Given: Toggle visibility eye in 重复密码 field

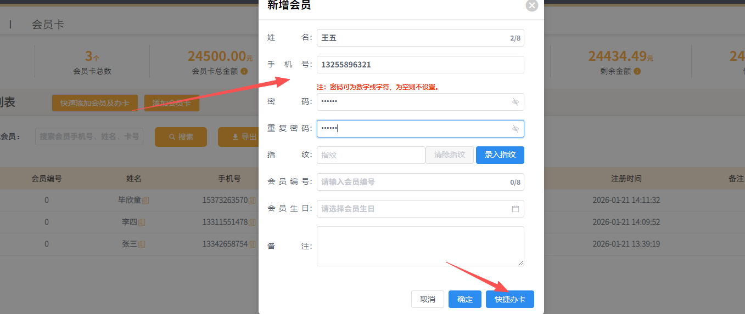Looking at the screenshot, I should point(516,129).
